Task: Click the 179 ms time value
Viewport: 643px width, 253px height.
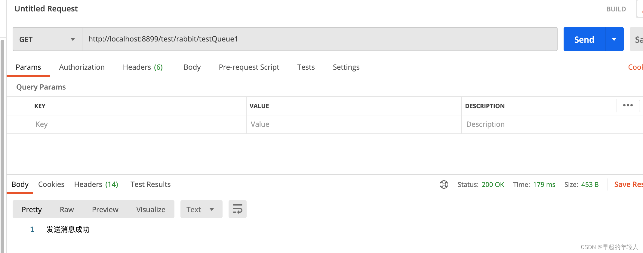Action: point(544,184)
